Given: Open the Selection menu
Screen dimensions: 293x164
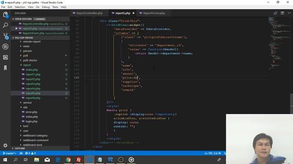Looking at the screenshot, I should 20,7.
